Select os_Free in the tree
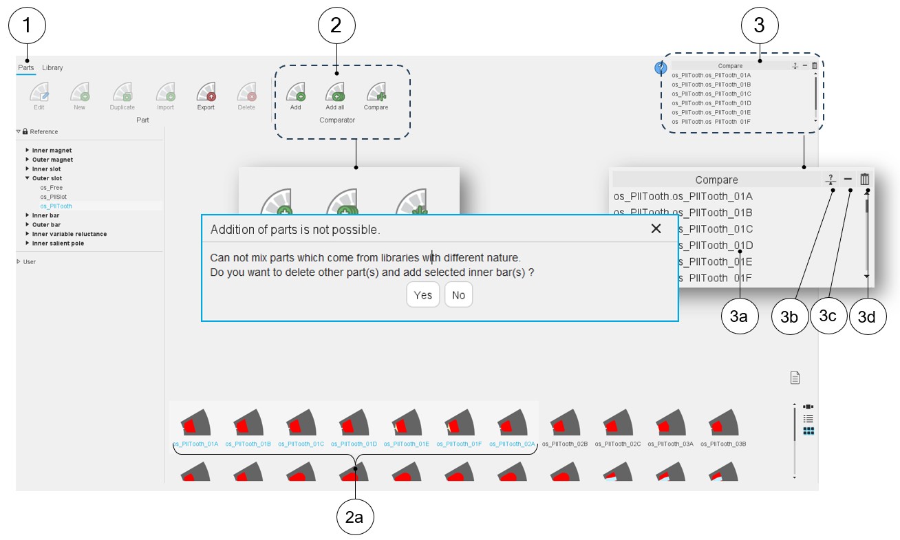The height and width of the screenshot is (540, 900). (x=52, y=187)
